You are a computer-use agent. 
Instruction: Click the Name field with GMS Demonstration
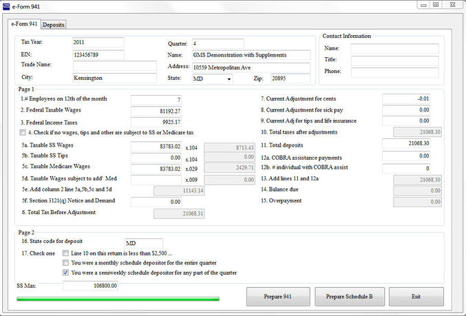coord(251,55)
